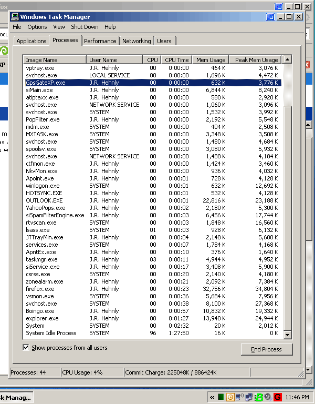This screenshot has height=404, width=315.
Task: Click the two-computers network tray icon
Action: click(249, 397)
